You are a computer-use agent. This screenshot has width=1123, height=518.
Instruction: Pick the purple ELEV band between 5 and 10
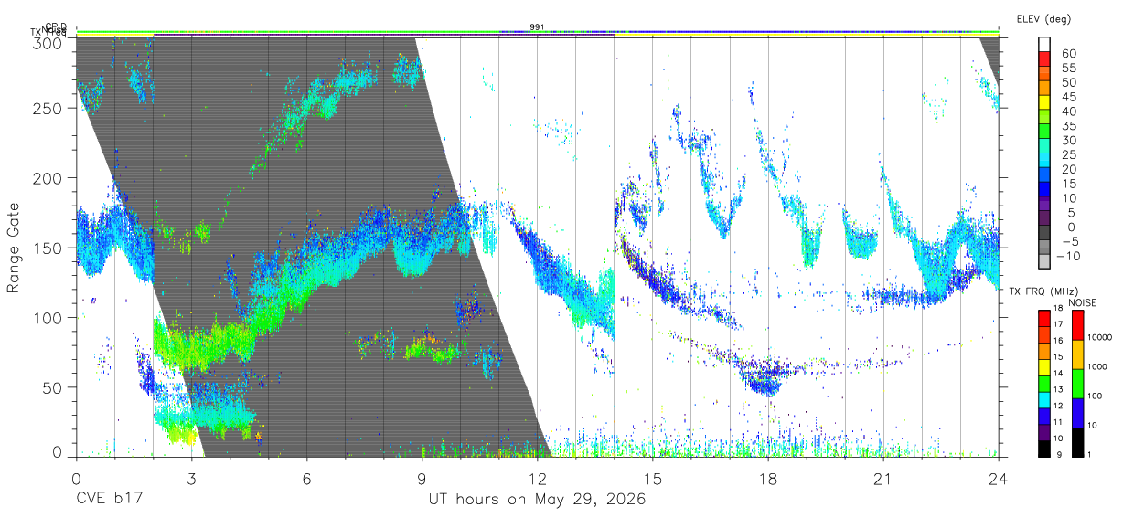(1045, 206)
